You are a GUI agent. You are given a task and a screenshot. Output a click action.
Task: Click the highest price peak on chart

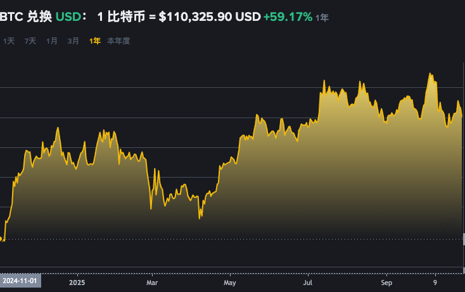(431, 74)
